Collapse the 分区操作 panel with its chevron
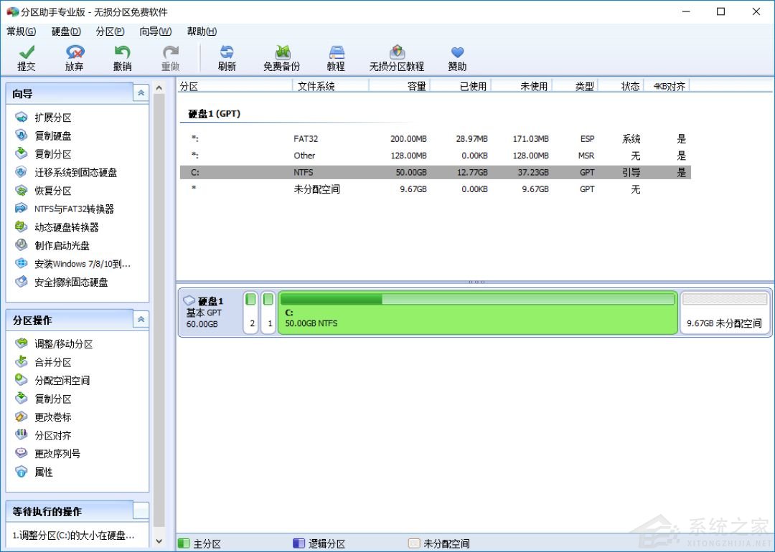 point(141,320)
